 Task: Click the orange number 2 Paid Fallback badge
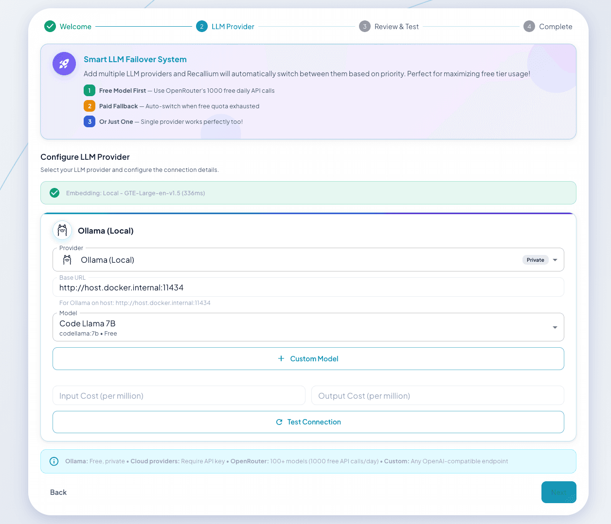click(x=90, y=106)
